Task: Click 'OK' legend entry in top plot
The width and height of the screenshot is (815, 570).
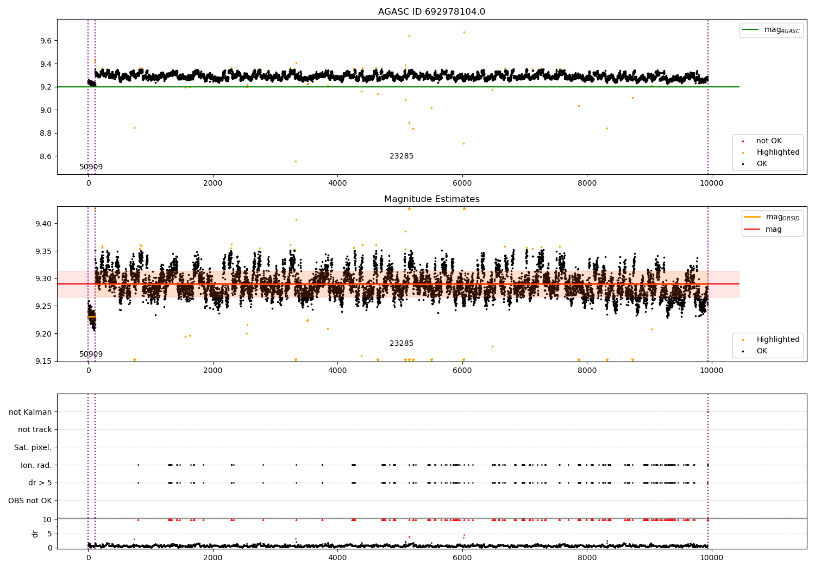Action: (x=755, y=164)
